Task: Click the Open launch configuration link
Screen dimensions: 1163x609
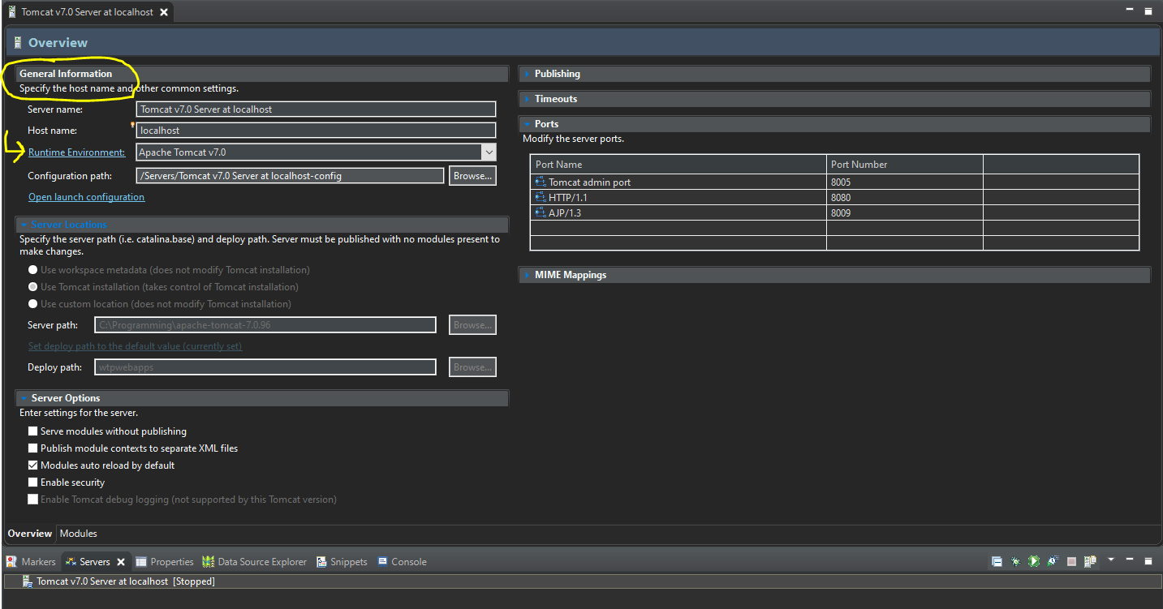Action: [x=86, y=197]
